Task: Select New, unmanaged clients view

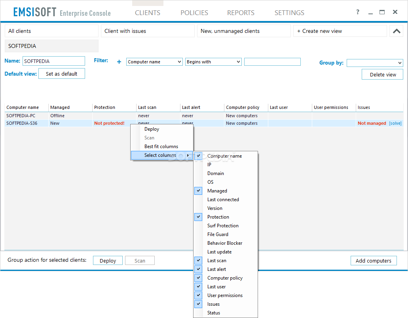Action: coord(244,31)
